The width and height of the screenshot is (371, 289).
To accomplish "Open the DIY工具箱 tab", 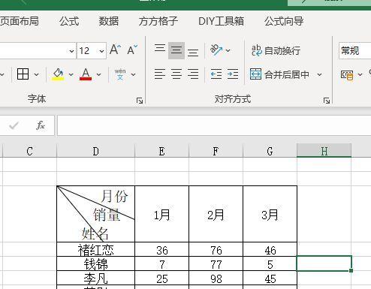I will click(221, 21).
